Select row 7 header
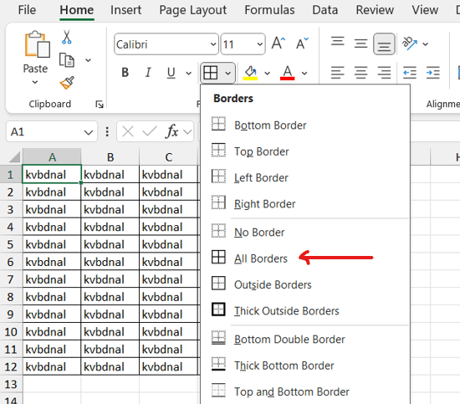This screenshot has height=404, width=460. tap(11, 279)
